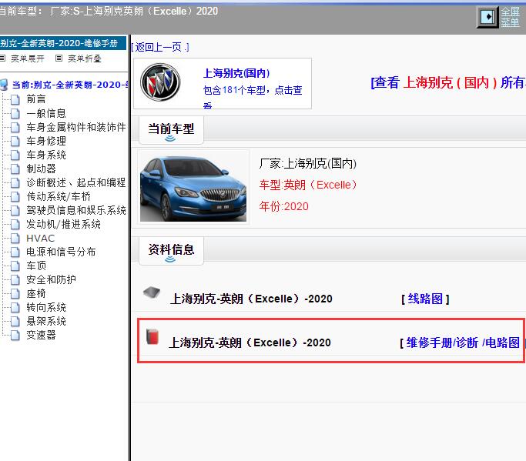
Task: Click 年份:2020 text
Action: 283,206
